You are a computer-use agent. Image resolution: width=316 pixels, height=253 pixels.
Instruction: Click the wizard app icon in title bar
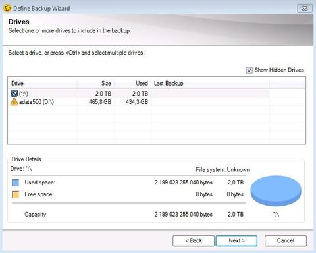coord(7,8)
